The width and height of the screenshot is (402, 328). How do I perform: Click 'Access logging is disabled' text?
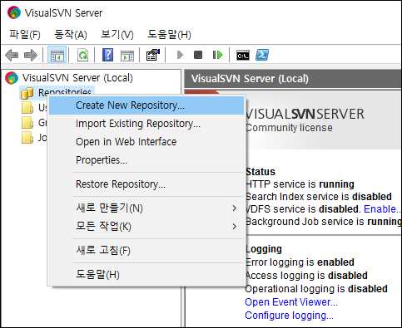306,276
